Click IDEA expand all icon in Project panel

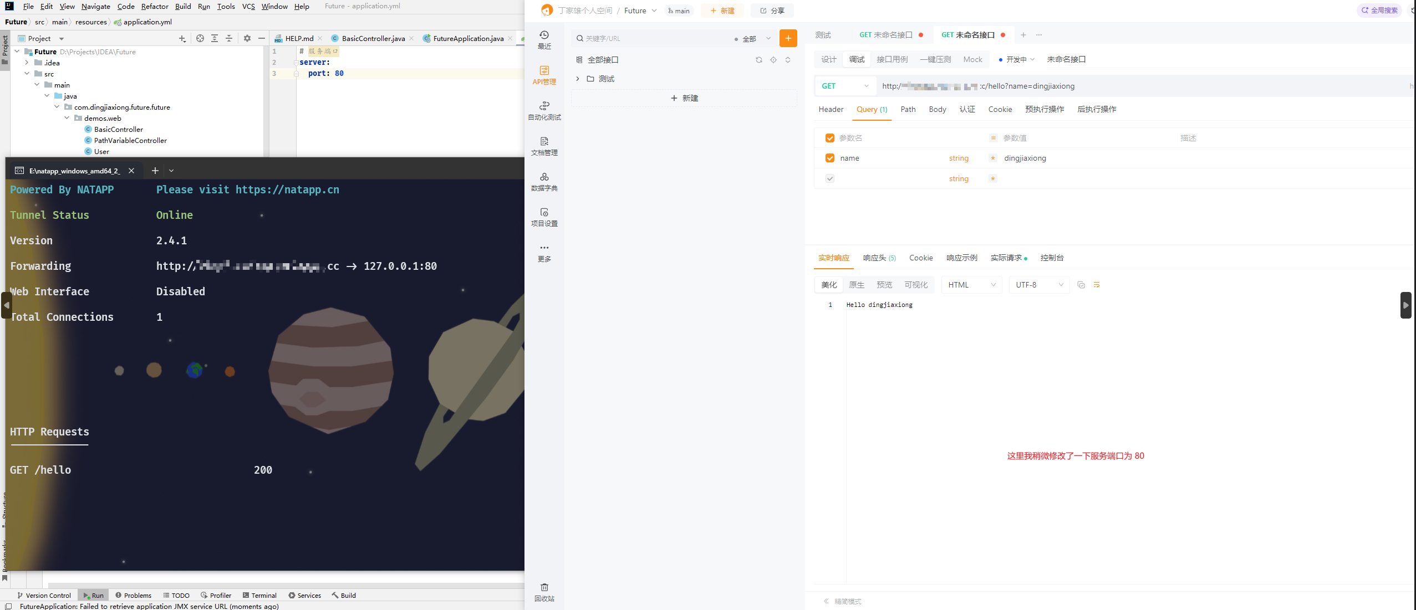point(214,38)
